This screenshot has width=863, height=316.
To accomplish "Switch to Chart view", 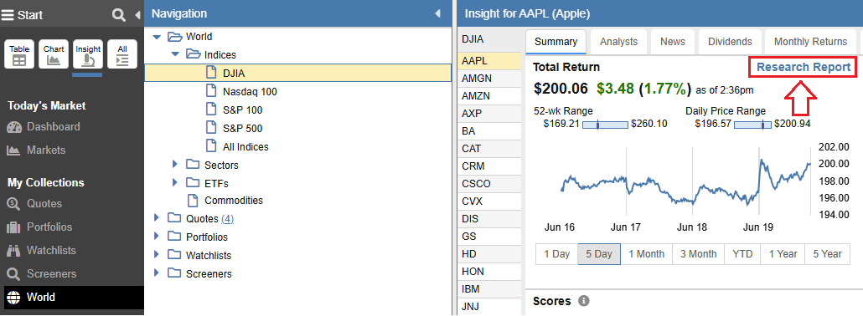I will 54,54.
